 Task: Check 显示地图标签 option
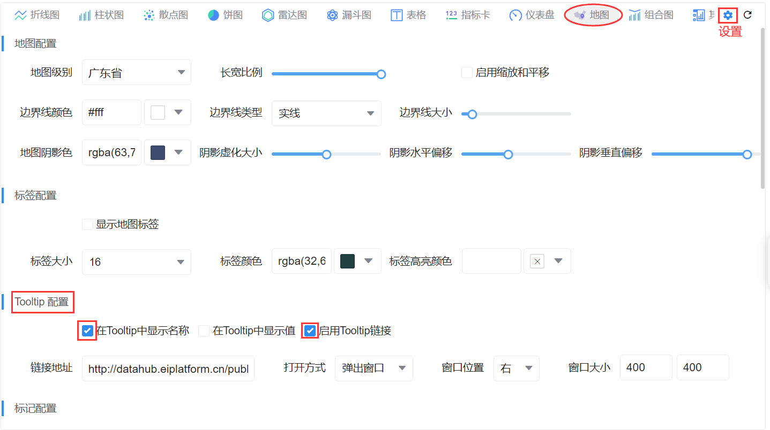coord(87,224)
